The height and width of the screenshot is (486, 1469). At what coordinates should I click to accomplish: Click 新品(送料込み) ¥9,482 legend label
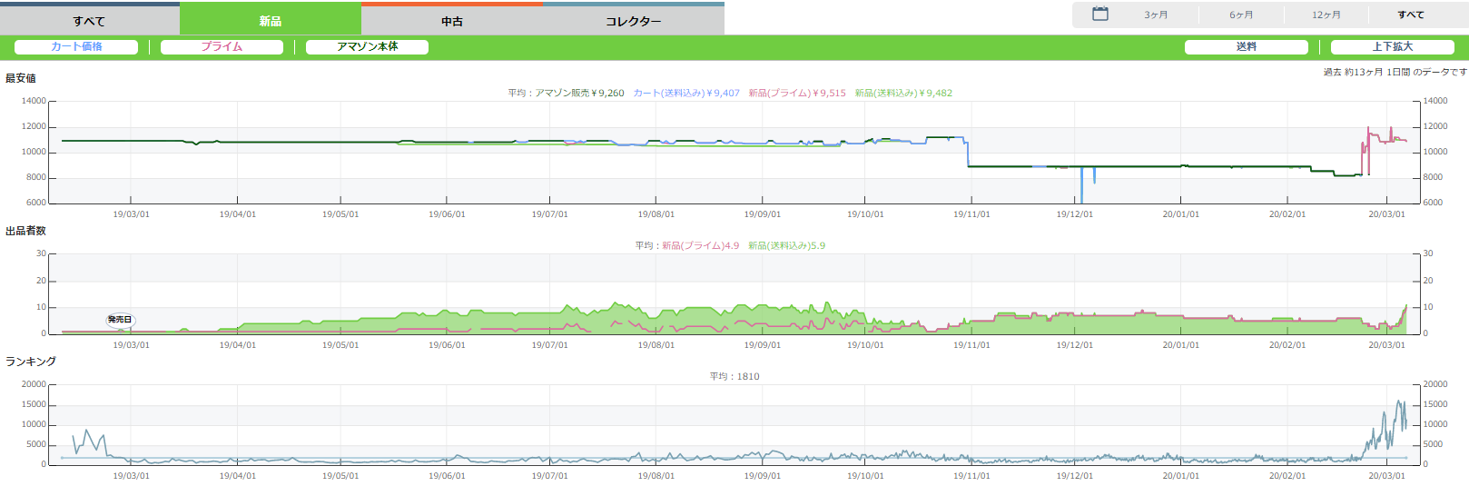903,94
